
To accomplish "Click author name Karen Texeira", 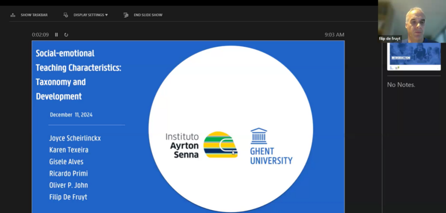I will tap(69, 150).
